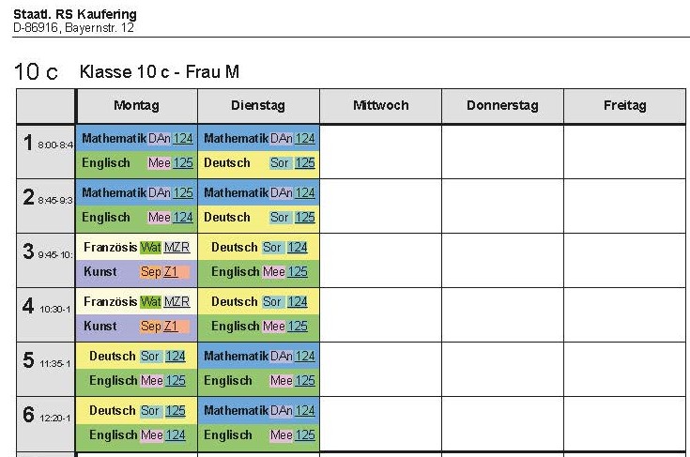690x457 pixels.
Task: Select the Montag column header
Action: (x=136, y=106)
